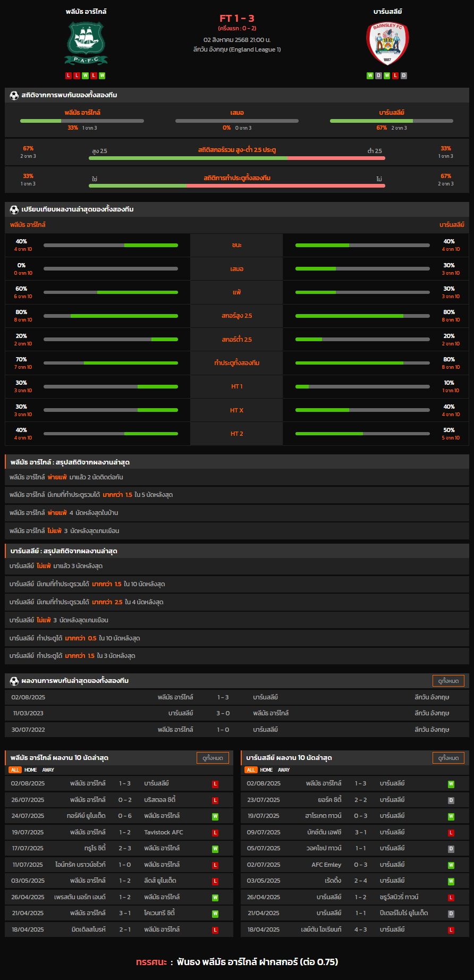This screenshot has height=980, width=474.
Task: Click the soccer ball icon beside recent head-to-head results header
Action: click(x=14, y=681)
